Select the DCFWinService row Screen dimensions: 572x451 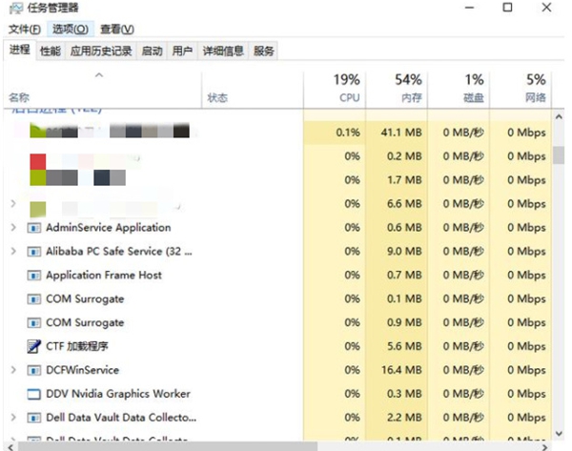(277, 370)
